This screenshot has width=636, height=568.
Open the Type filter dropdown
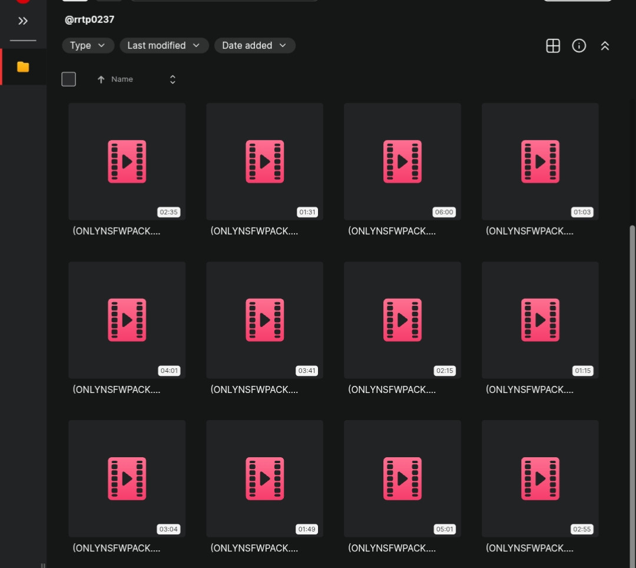pos(88,45)
